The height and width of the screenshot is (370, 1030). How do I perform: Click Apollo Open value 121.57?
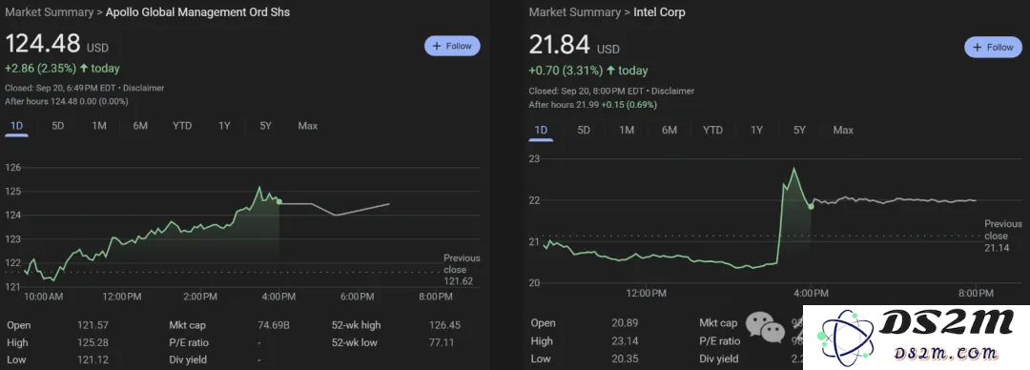point(93,325)
